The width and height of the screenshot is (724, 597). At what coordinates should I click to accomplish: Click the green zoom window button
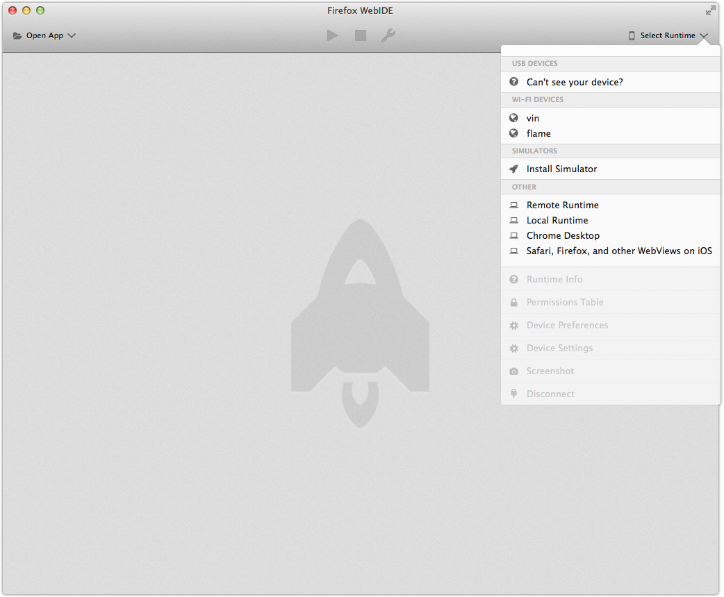40,10
